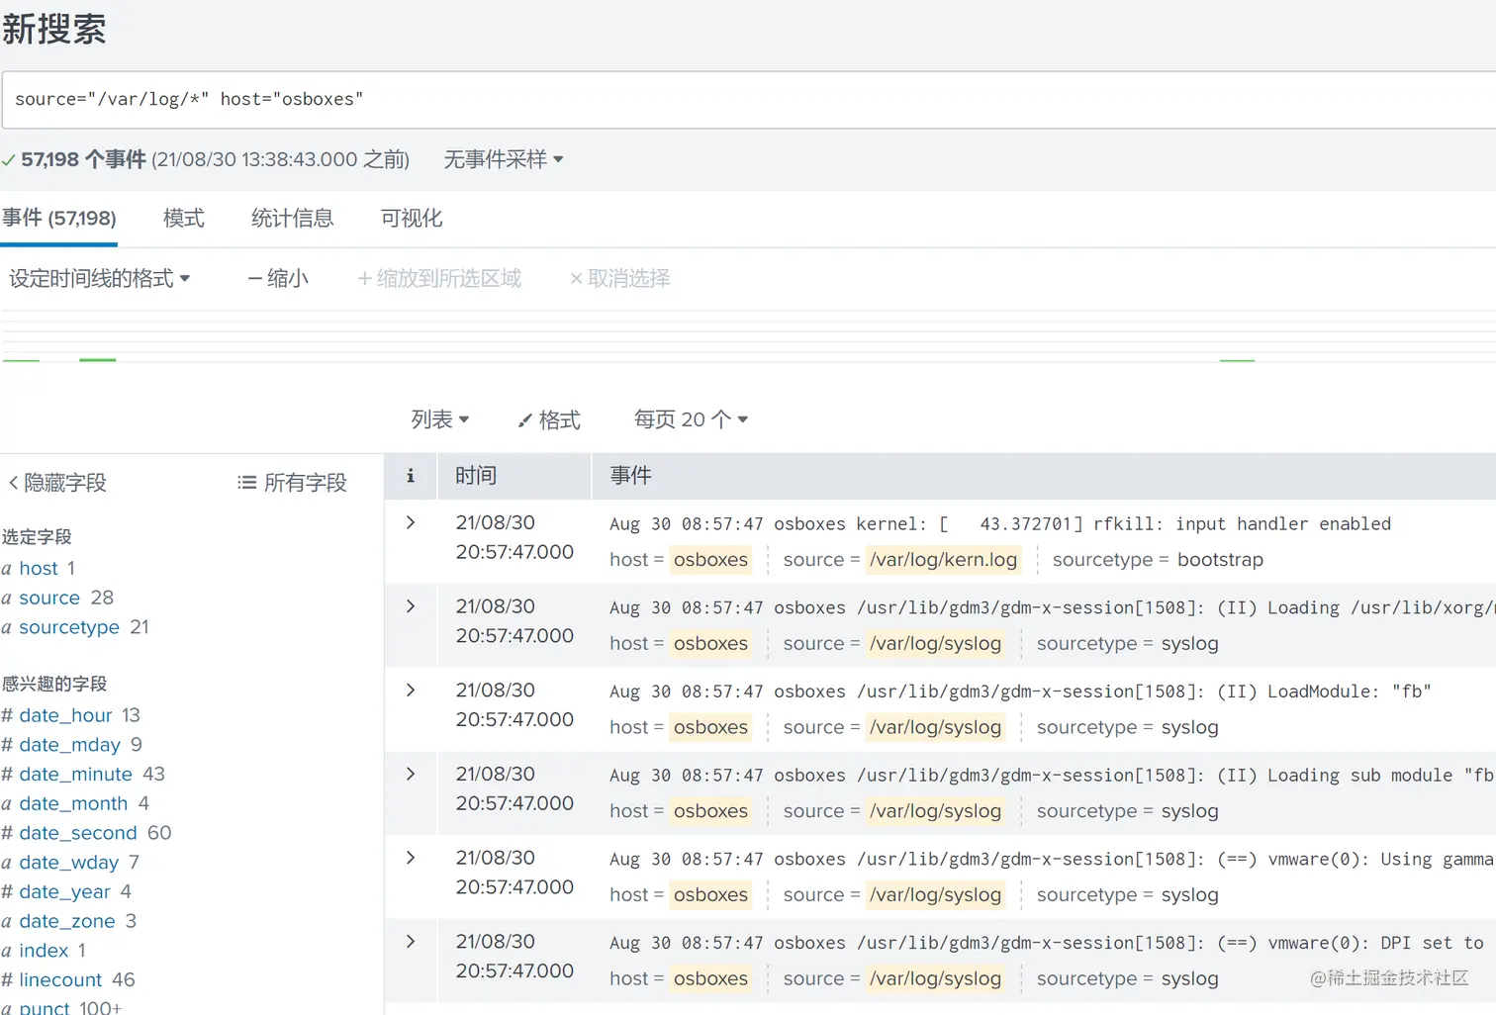Screen dimensions: 1496x1015
Task: Expand the Loading sub module event row
Action: pyautogui.click(x=411, y=774)
